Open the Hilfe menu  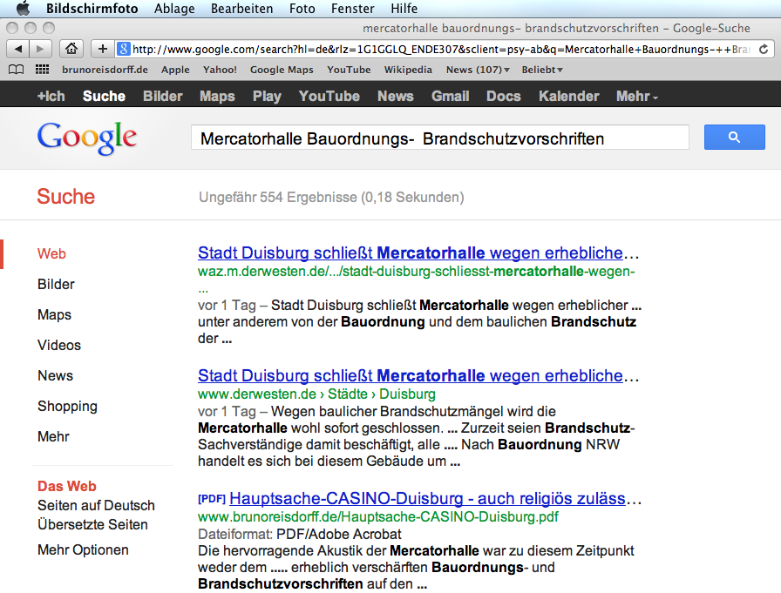click(404, 9)
